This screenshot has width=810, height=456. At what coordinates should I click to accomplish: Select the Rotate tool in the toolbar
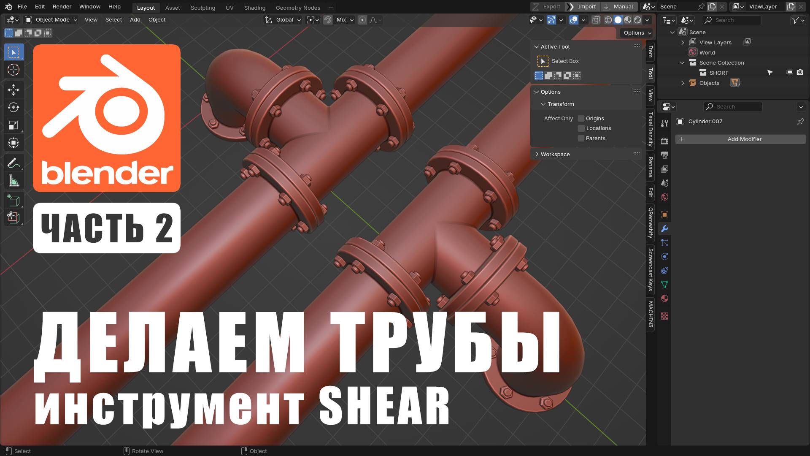[x=13, y=107]
